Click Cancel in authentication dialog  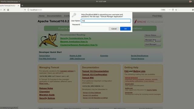[114, 29]
